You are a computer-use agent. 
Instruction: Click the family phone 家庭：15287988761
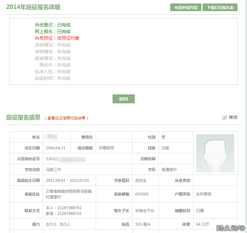64,214
